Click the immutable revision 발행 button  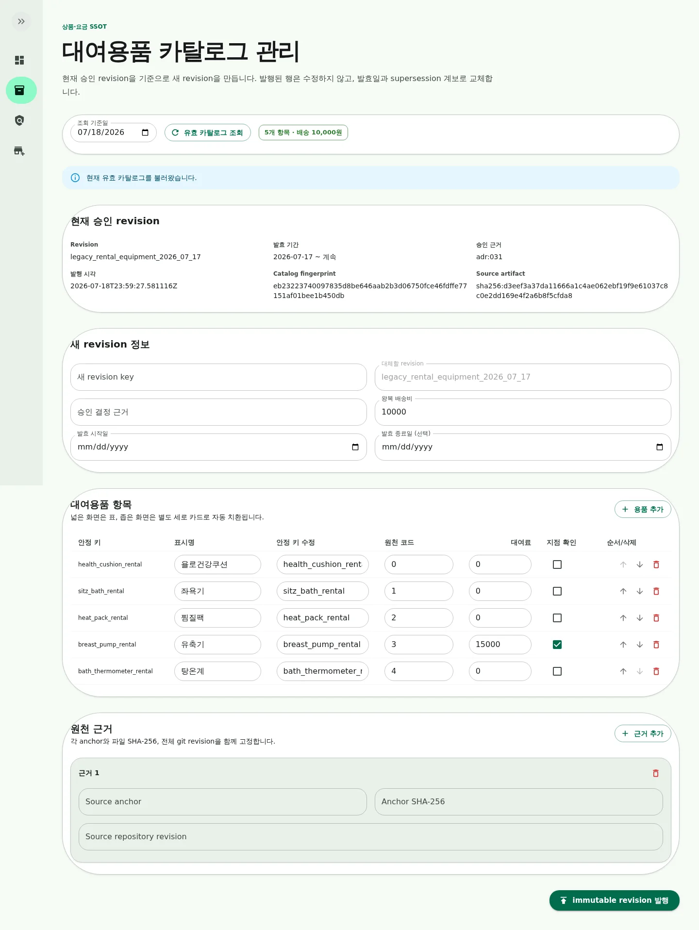pos(614,900)
